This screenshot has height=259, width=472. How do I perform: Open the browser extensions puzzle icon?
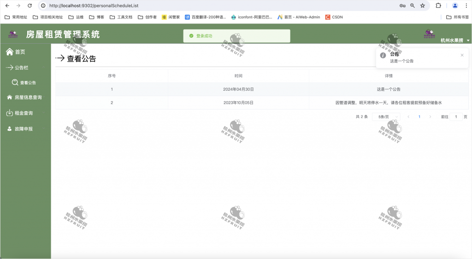tap(438, 6)
